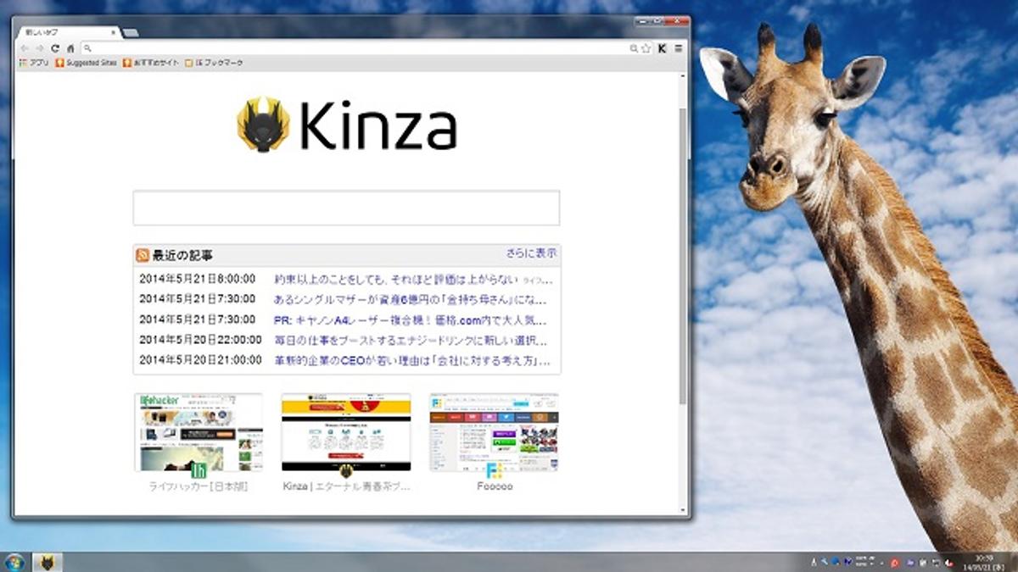Click さらに表示 to show more articles
Viewport: 1018px width, 572px height.
pyautogui.click(x=532, y=253)
